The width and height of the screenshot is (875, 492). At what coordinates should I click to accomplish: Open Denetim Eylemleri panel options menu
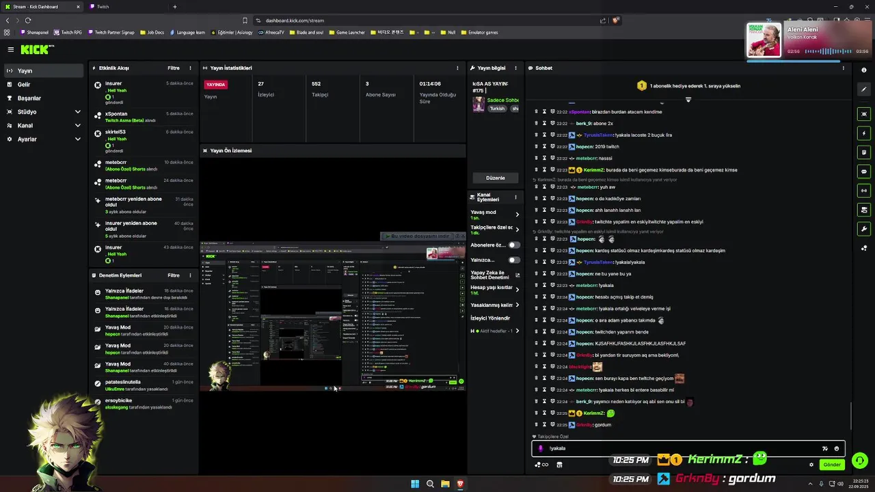click(190, 275)
